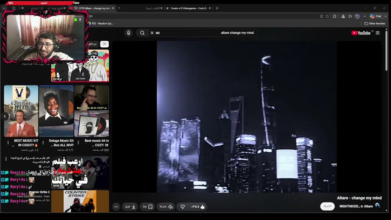Click the YouTube voice search microphone

click(x=128, y=33)
